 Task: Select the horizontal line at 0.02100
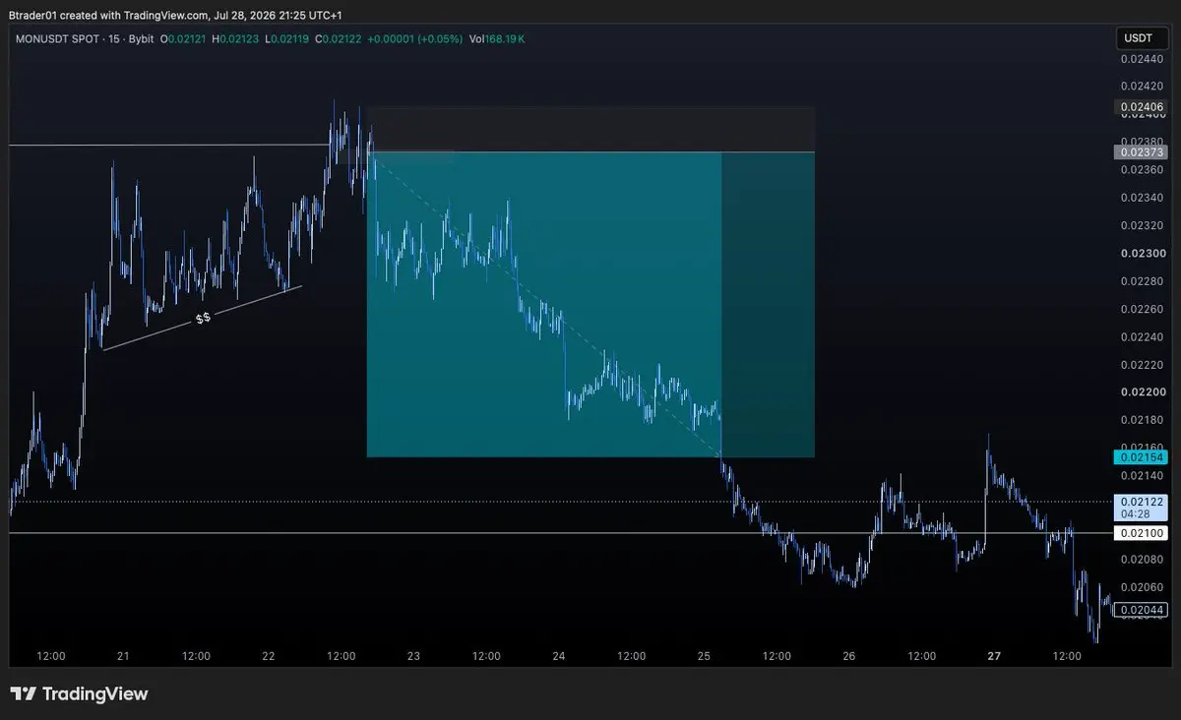[561, 533]
